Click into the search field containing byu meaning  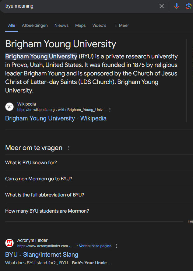[79, 6]
